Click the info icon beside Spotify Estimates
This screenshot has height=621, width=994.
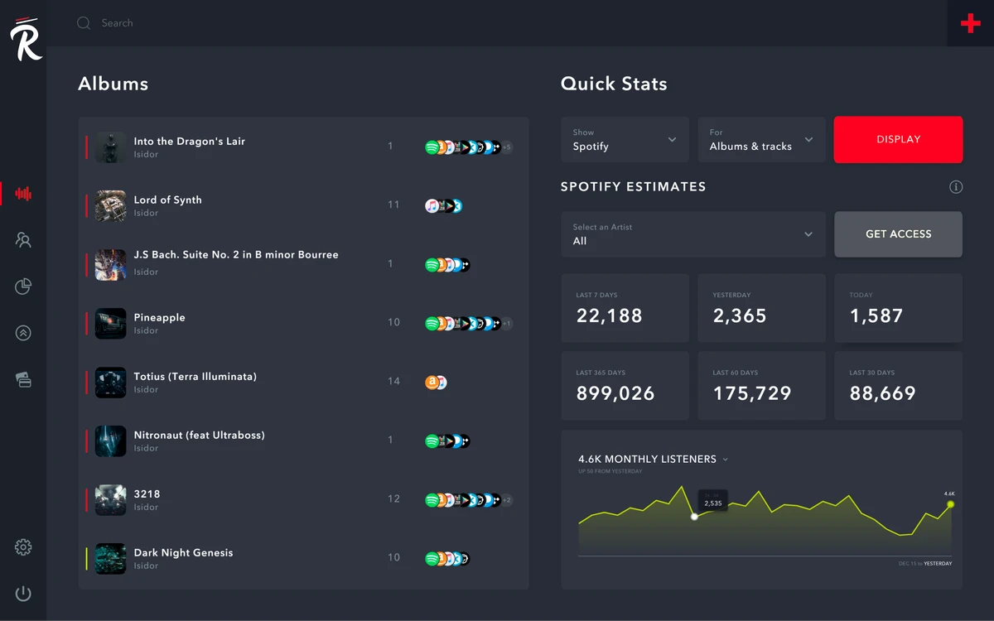(956, 187)
